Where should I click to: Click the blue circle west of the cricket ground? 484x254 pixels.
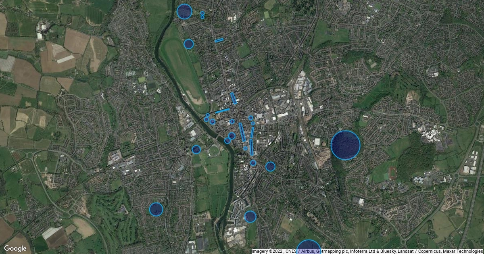point(196,150)
